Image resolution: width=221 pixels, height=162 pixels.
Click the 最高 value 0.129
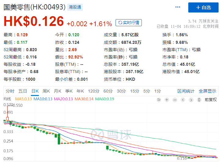pyautogui.click(x=22, y=35)
